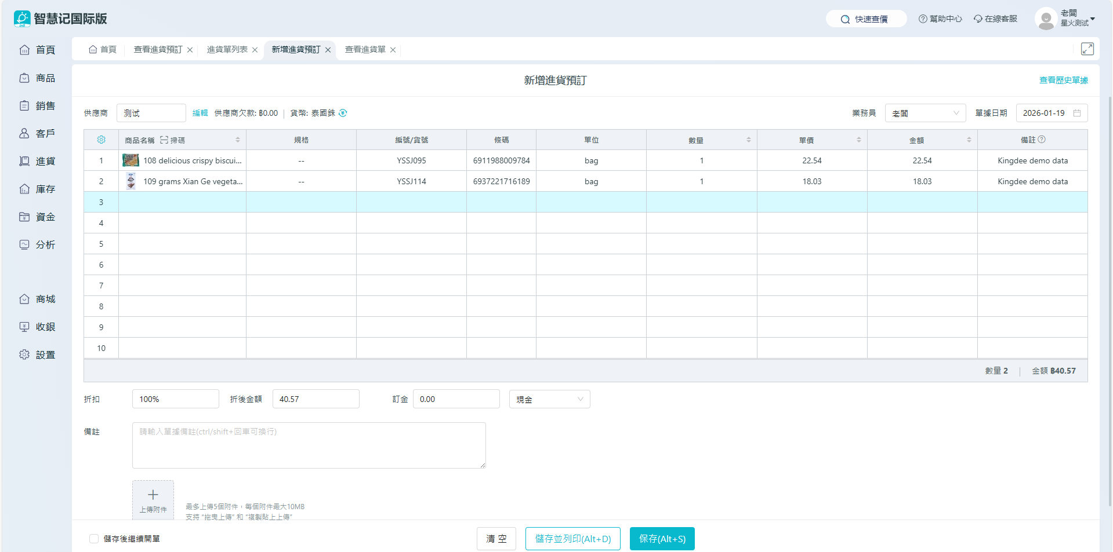Click the 單據日期 date field

[x=1051, y=113]
